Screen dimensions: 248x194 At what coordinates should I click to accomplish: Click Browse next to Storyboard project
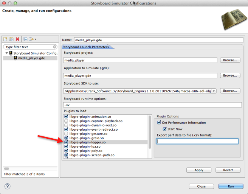(230, 60)
